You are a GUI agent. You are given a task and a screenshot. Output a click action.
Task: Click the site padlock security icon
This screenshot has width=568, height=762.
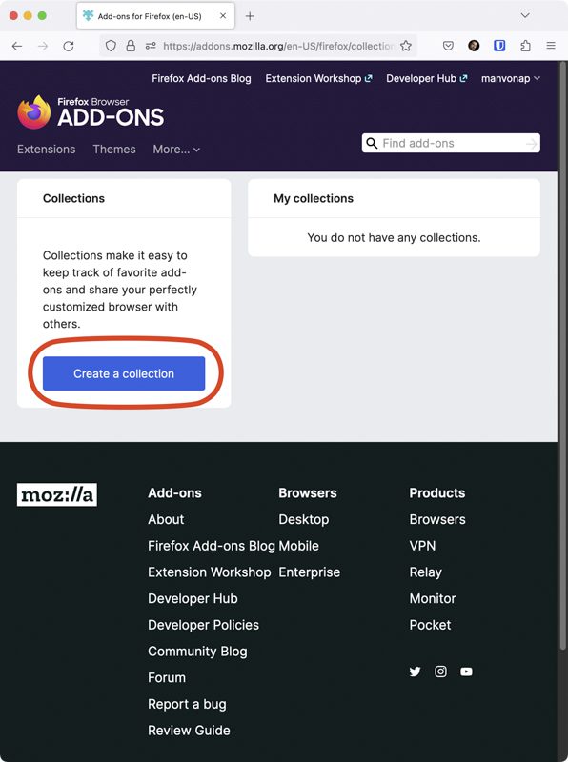pyautogui.click(x=131, y=46)
